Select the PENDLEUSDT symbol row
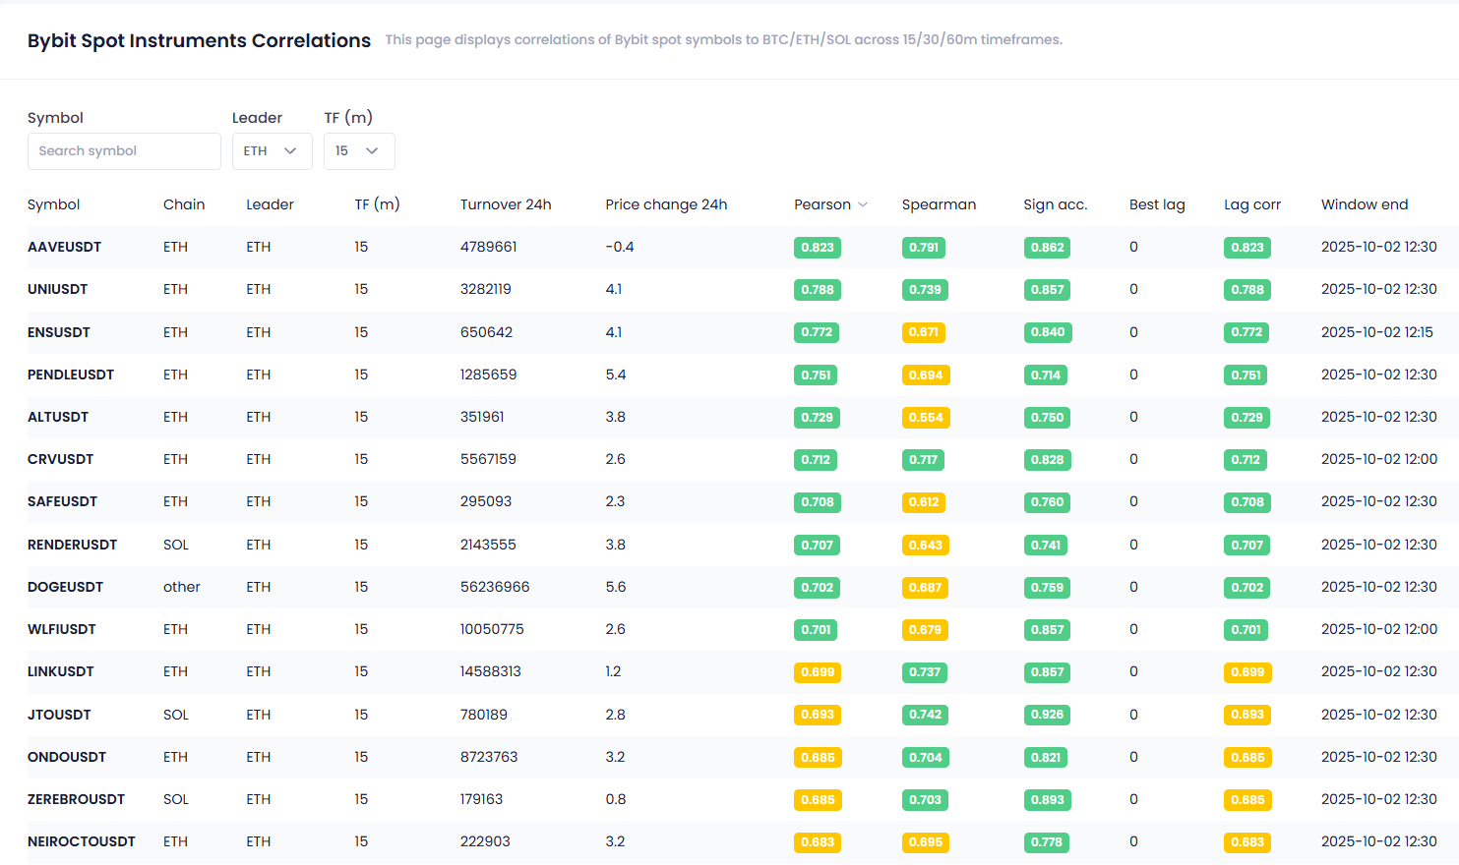Image resolution: width=1459 pixels, height=865 pixels. coord(743,375)
